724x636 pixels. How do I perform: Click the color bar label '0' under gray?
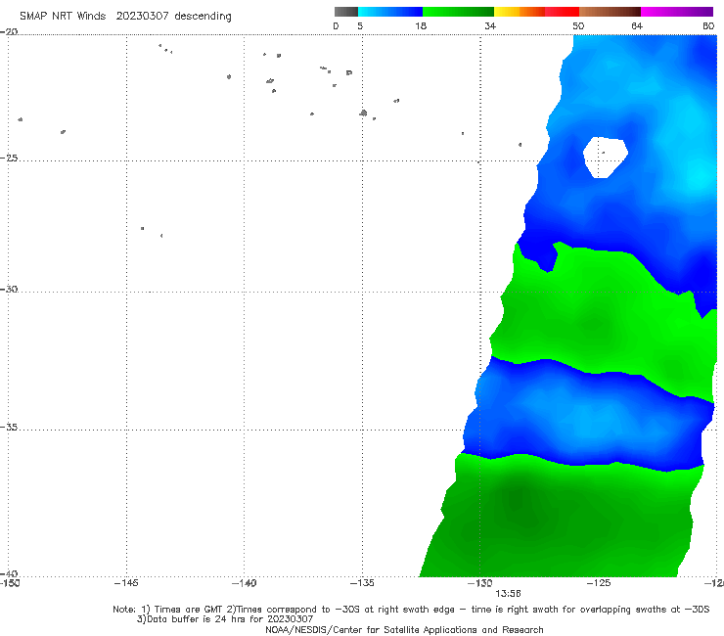point(336,25)
